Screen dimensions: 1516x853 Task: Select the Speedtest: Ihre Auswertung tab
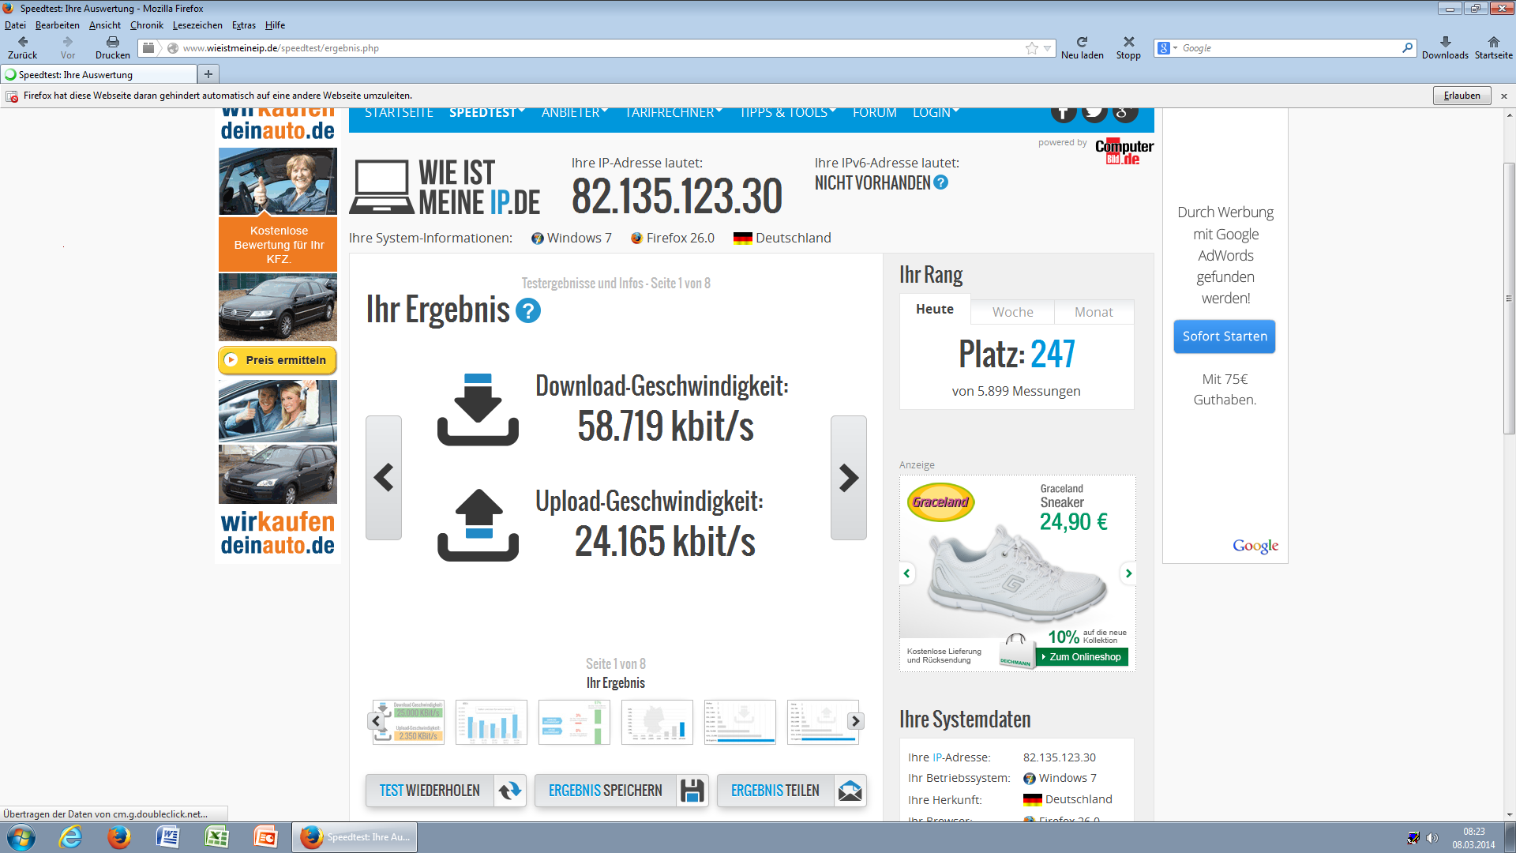click(x=99, y=74)
